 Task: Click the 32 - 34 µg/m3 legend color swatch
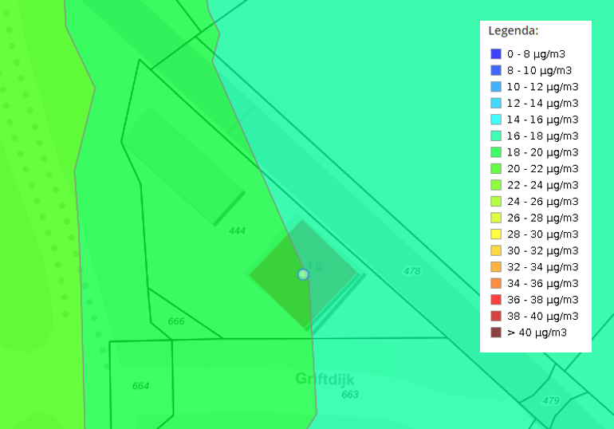(x=496, y=267)
